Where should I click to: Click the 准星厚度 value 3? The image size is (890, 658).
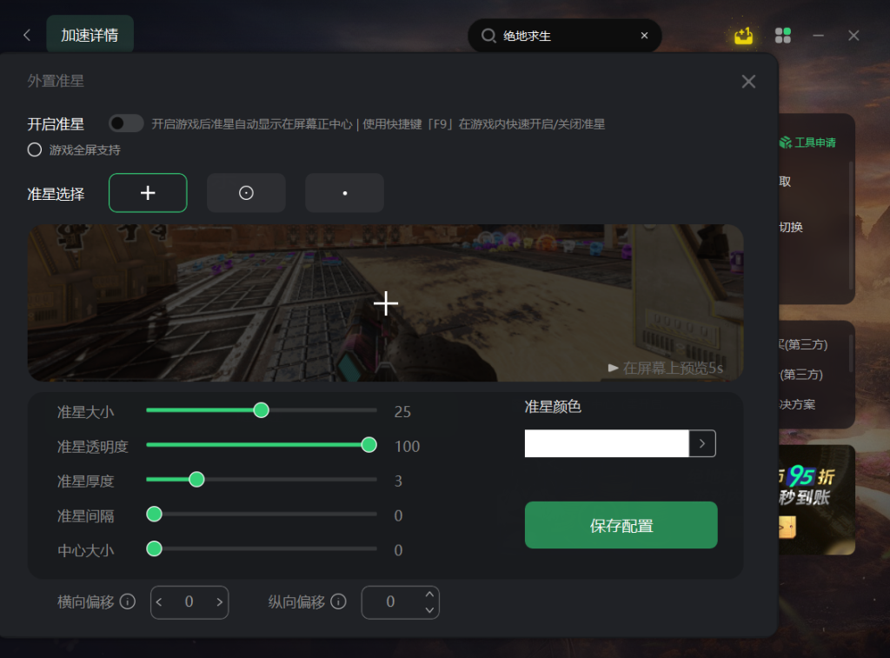click(398, 481)
